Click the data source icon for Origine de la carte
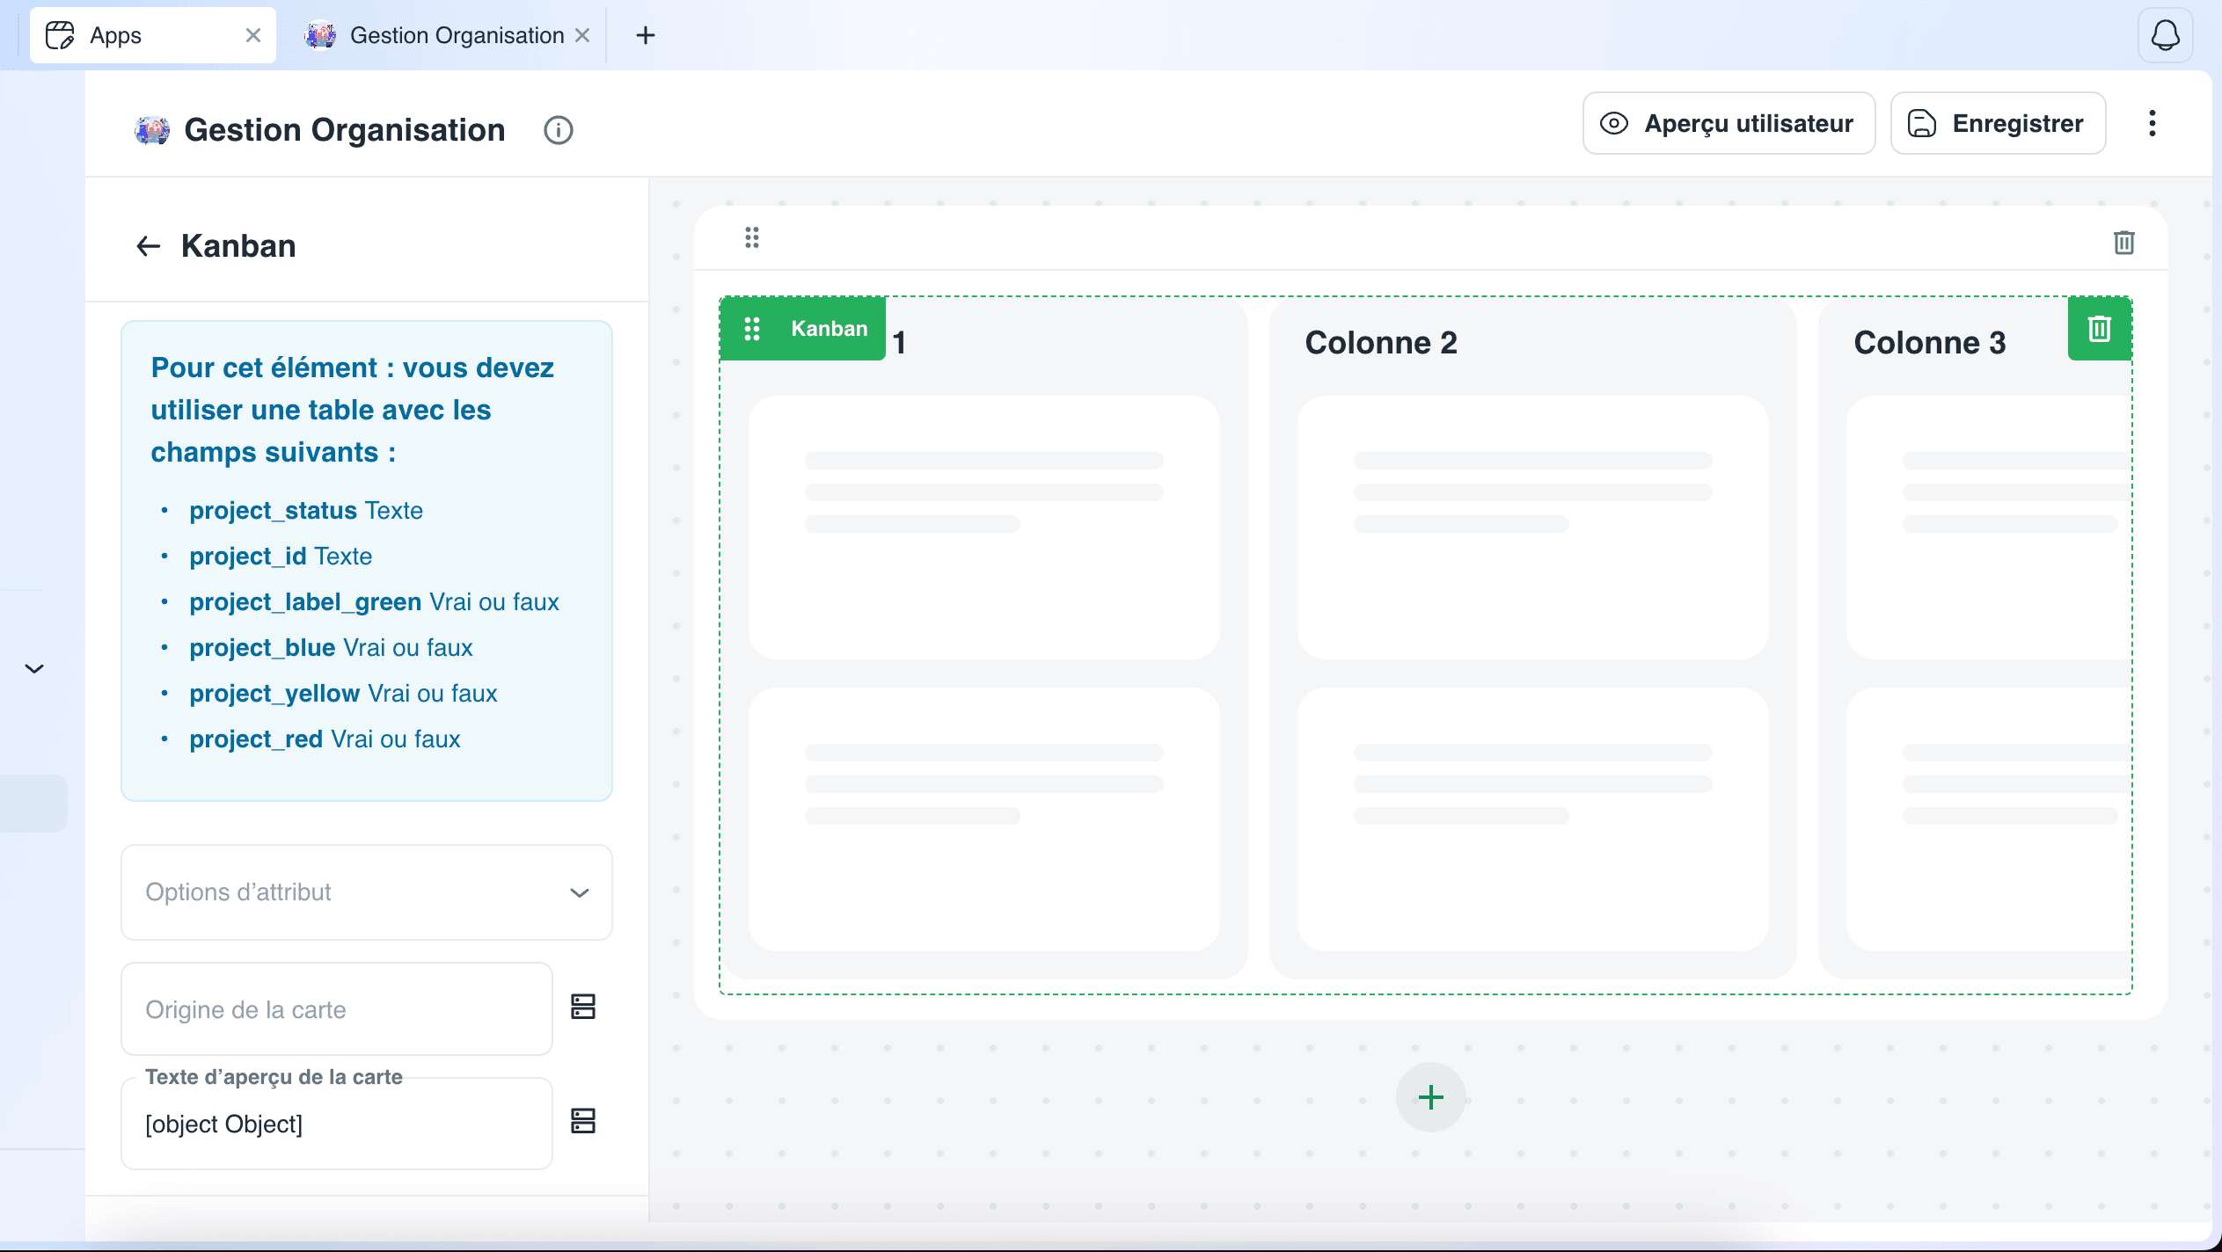The image size is (2222, 1252). (583, 1007)
